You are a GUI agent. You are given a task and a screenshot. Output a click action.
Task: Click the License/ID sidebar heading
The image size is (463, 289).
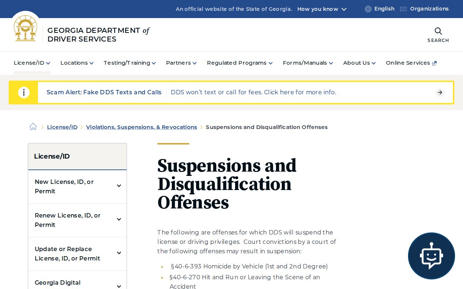pos(52,156)
